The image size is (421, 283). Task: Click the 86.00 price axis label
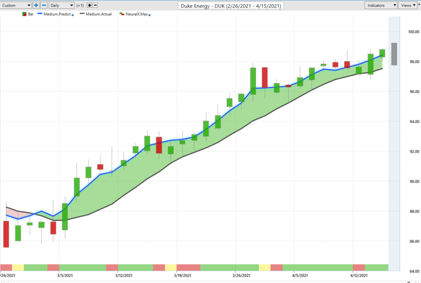(414, 242)
